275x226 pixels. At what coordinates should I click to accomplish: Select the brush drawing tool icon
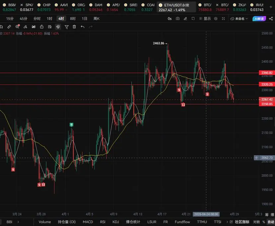tap(26, 27)
